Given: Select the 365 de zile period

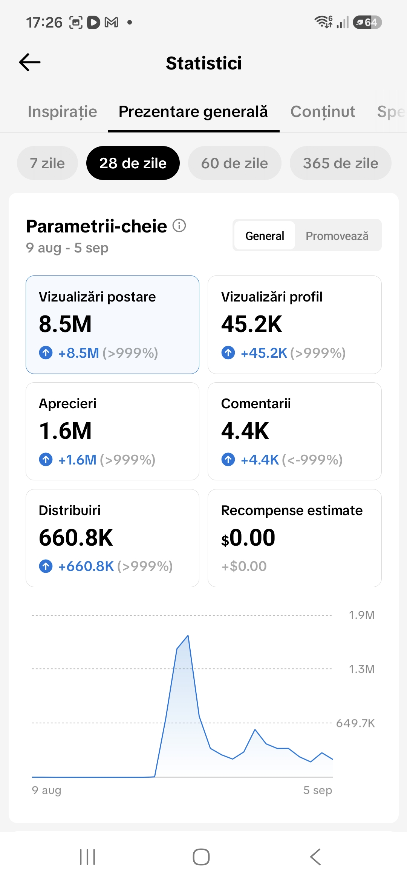Looking at the screenshot, I should click(x=341, y=163).
